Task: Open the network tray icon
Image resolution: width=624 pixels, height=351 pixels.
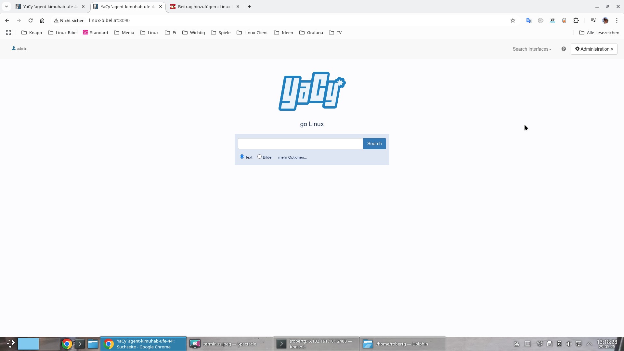Action: click(579, 344)
